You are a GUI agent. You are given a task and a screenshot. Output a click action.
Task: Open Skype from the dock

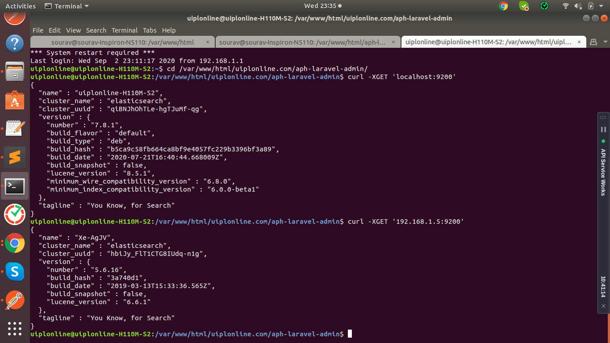[15, 272]
